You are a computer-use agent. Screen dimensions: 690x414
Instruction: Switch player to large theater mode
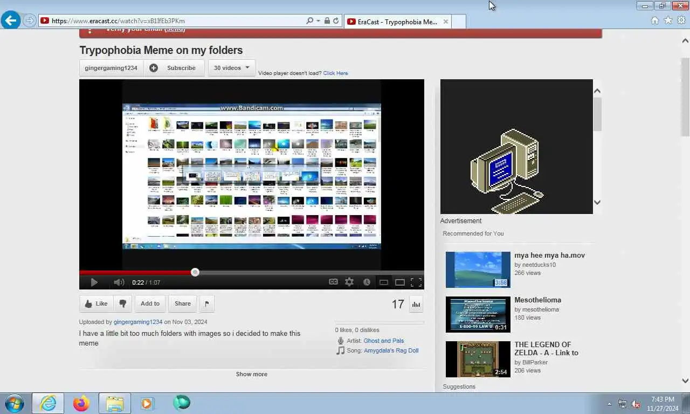pos(400,282)
